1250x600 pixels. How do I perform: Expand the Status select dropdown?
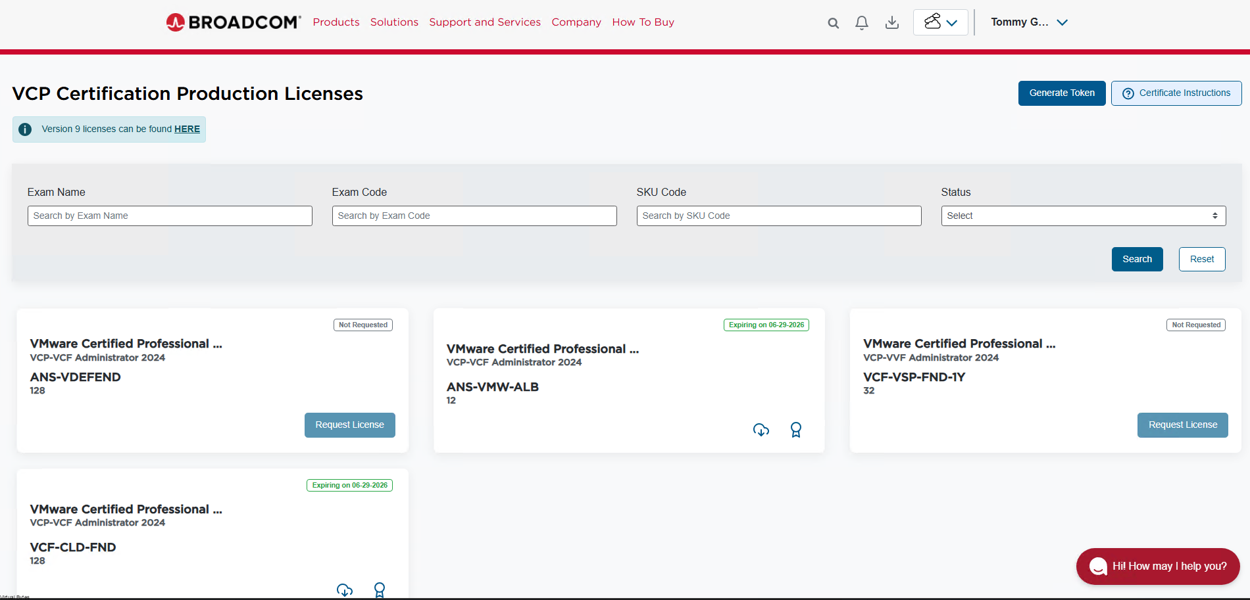(x=1083, y=216)
